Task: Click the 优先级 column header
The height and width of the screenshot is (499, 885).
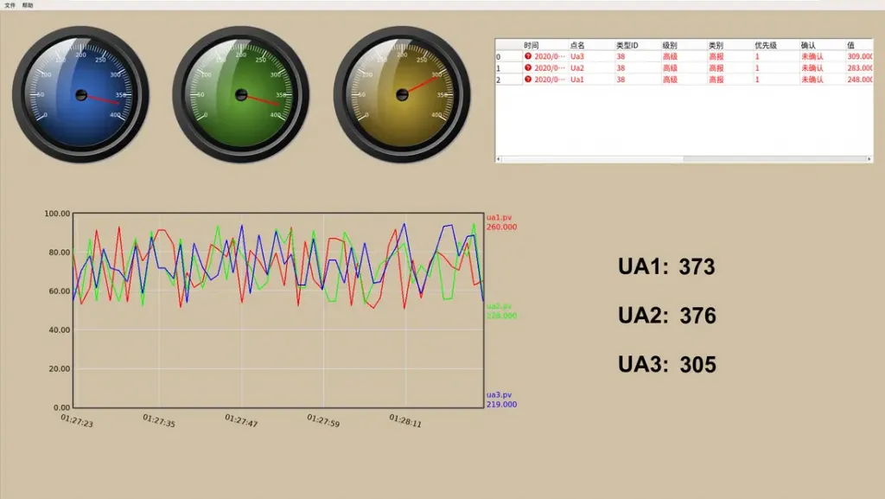Action: [x=777, y=45]
